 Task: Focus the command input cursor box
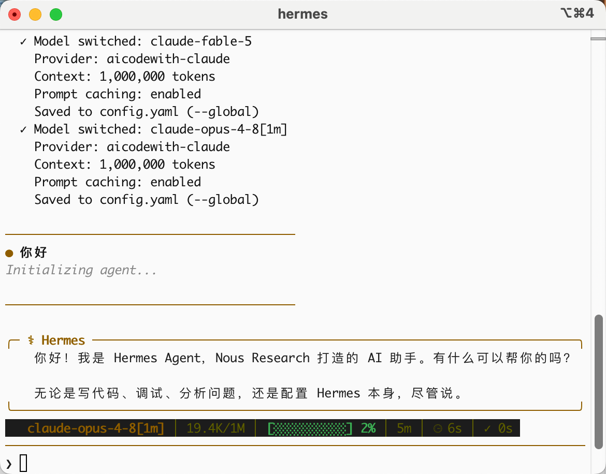[23, 463]
